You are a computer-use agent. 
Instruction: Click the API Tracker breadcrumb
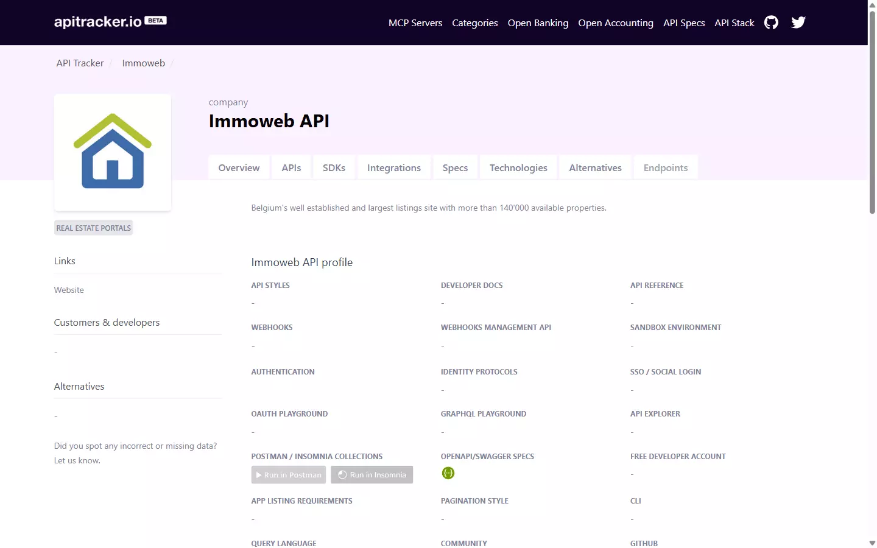pyautogui.click(x=80, y=63)
